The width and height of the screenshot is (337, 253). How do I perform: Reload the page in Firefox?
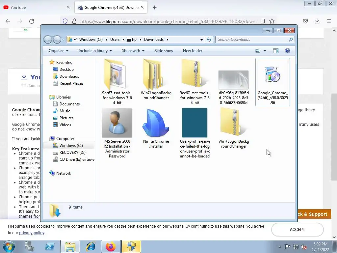click(32, 21)
